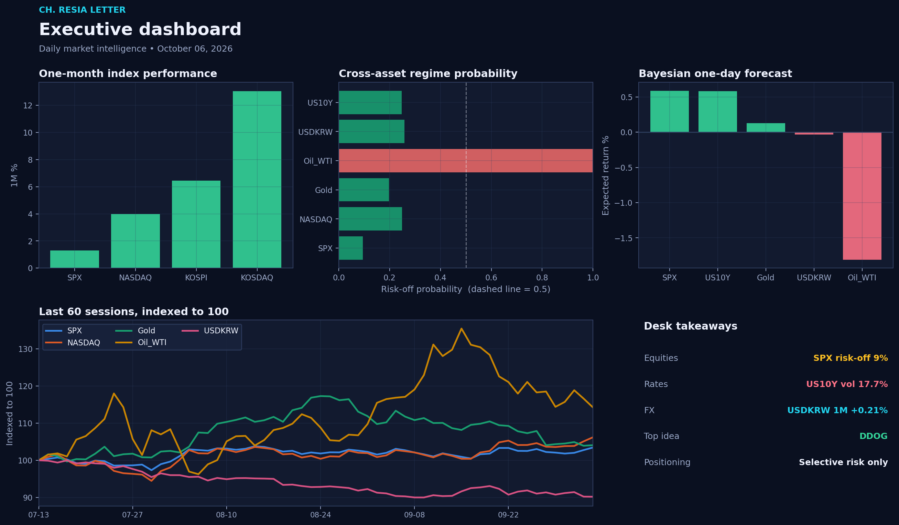Click the 'SPX risk-off 9%' takeaway value
The height and width of the screenshot is (525, 899).
coord(851,358)
